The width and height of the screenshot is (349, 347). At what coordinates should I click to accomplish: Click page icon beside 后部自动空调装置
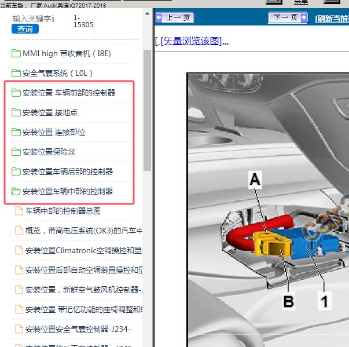pos(19,270)
